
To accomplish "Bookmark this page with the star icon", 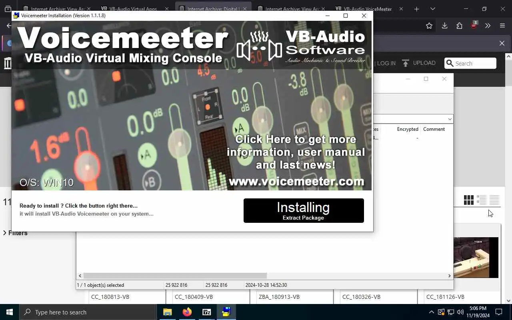I will [x=429, y=26].
